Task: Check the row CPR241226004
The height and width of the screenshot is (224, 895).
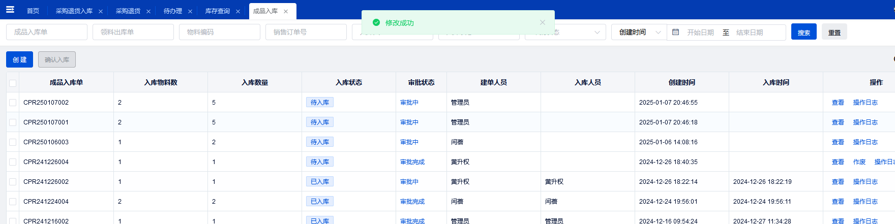Action: coord(13,162)
